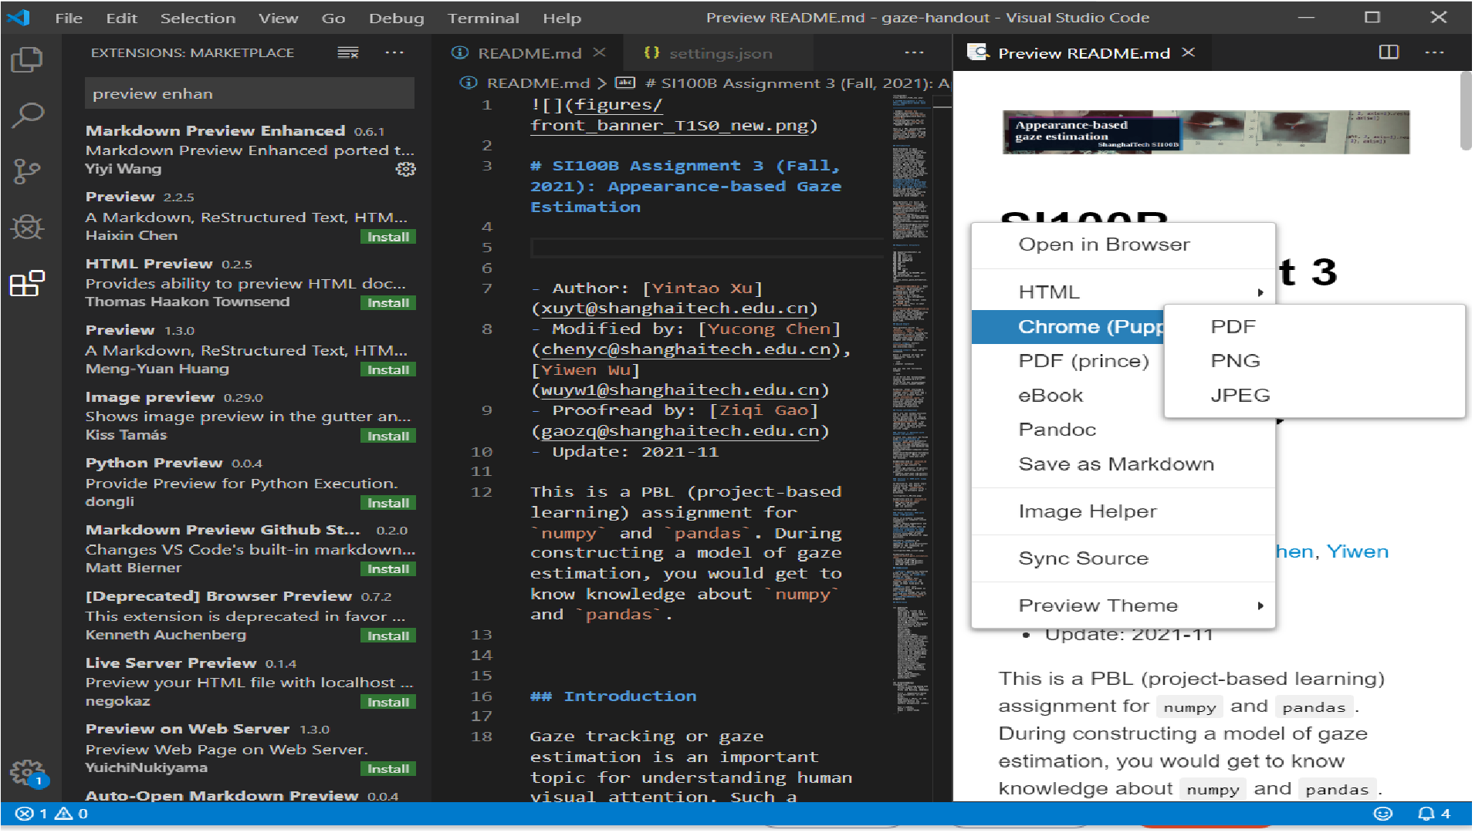Choose Open in Browser menu entry
This screenshot has height=833, width=1482.
click(1104, 245)
